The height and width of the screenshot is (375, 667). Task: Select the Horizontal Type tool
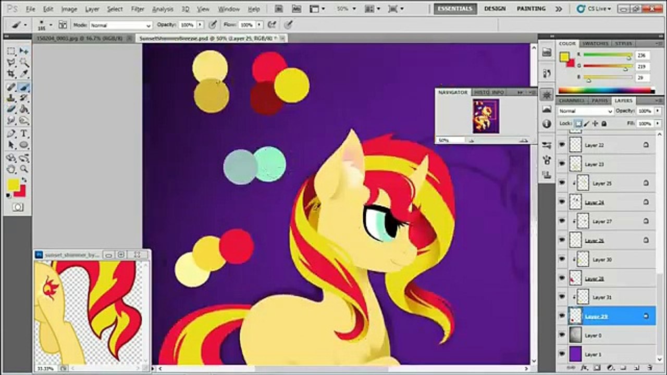tap(24, 134)
